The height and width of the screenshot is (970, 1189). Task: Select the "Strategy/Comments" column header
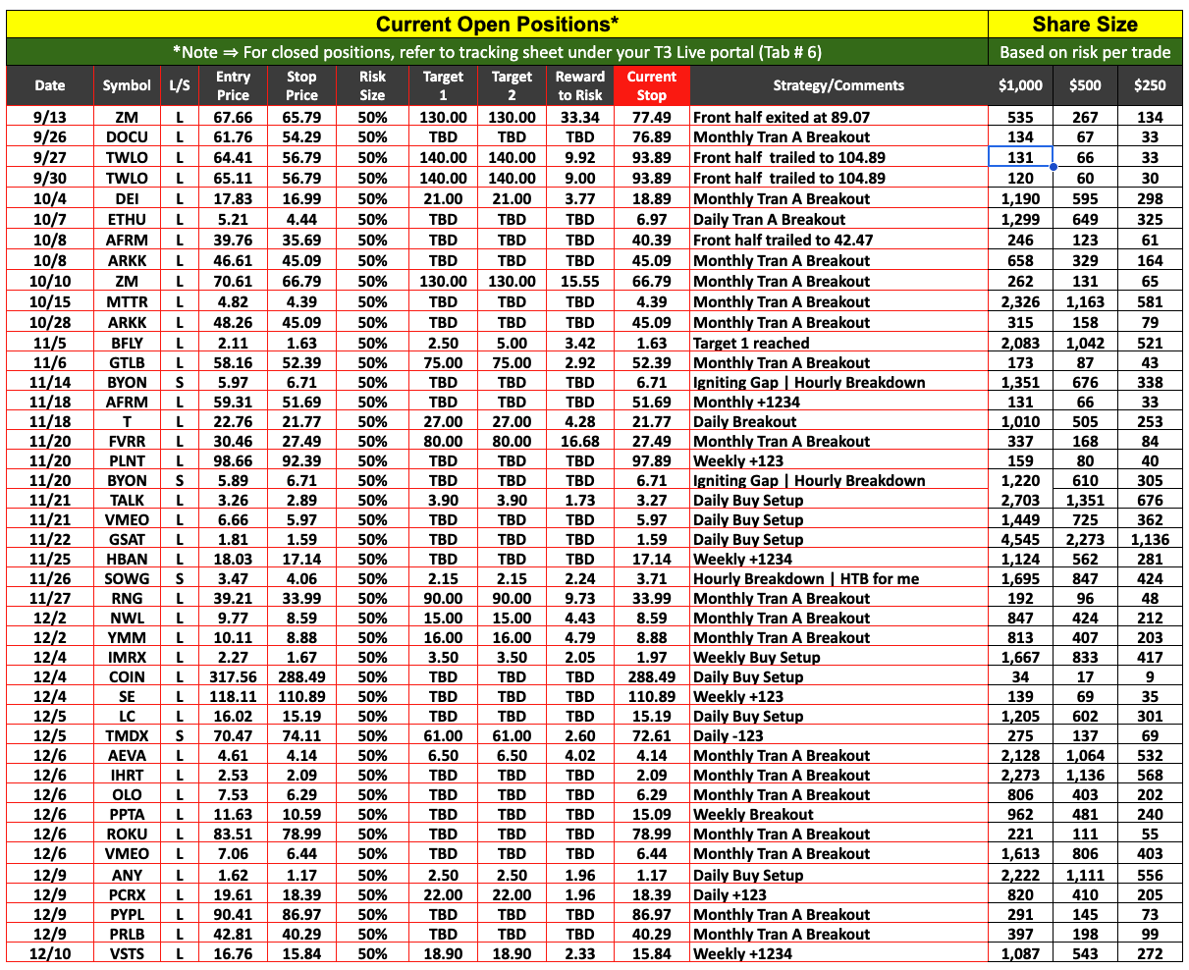tap(838, 86)
